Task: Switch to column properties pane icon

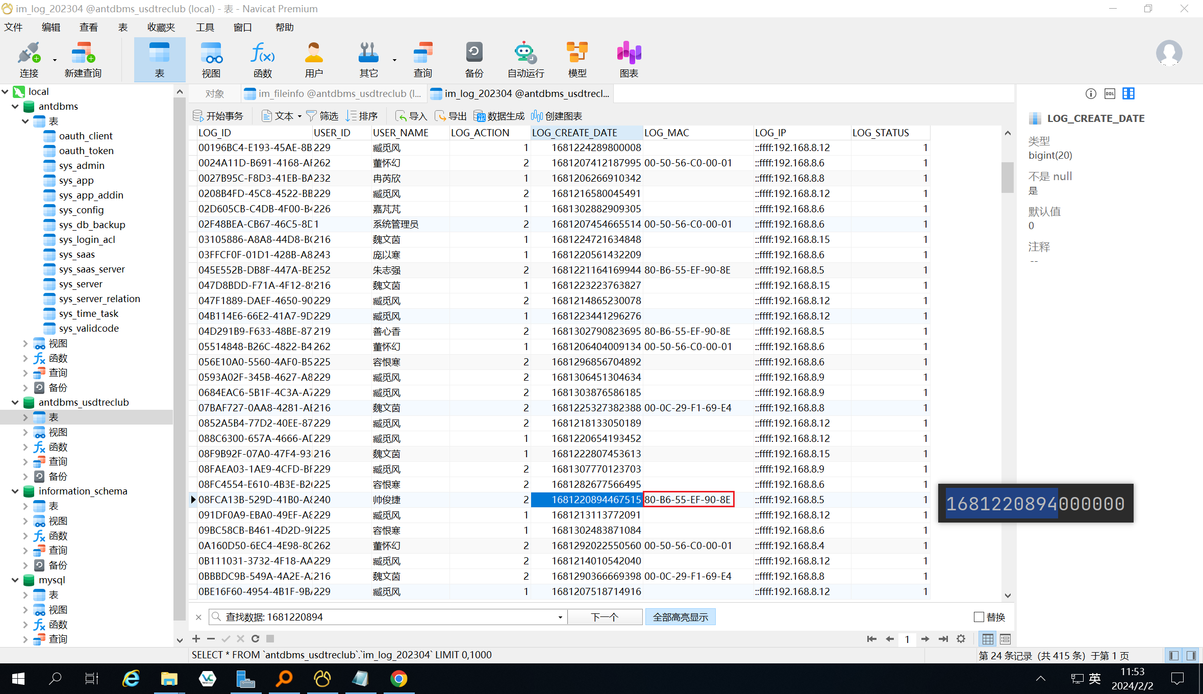Action: click(x=1129, y=93)
